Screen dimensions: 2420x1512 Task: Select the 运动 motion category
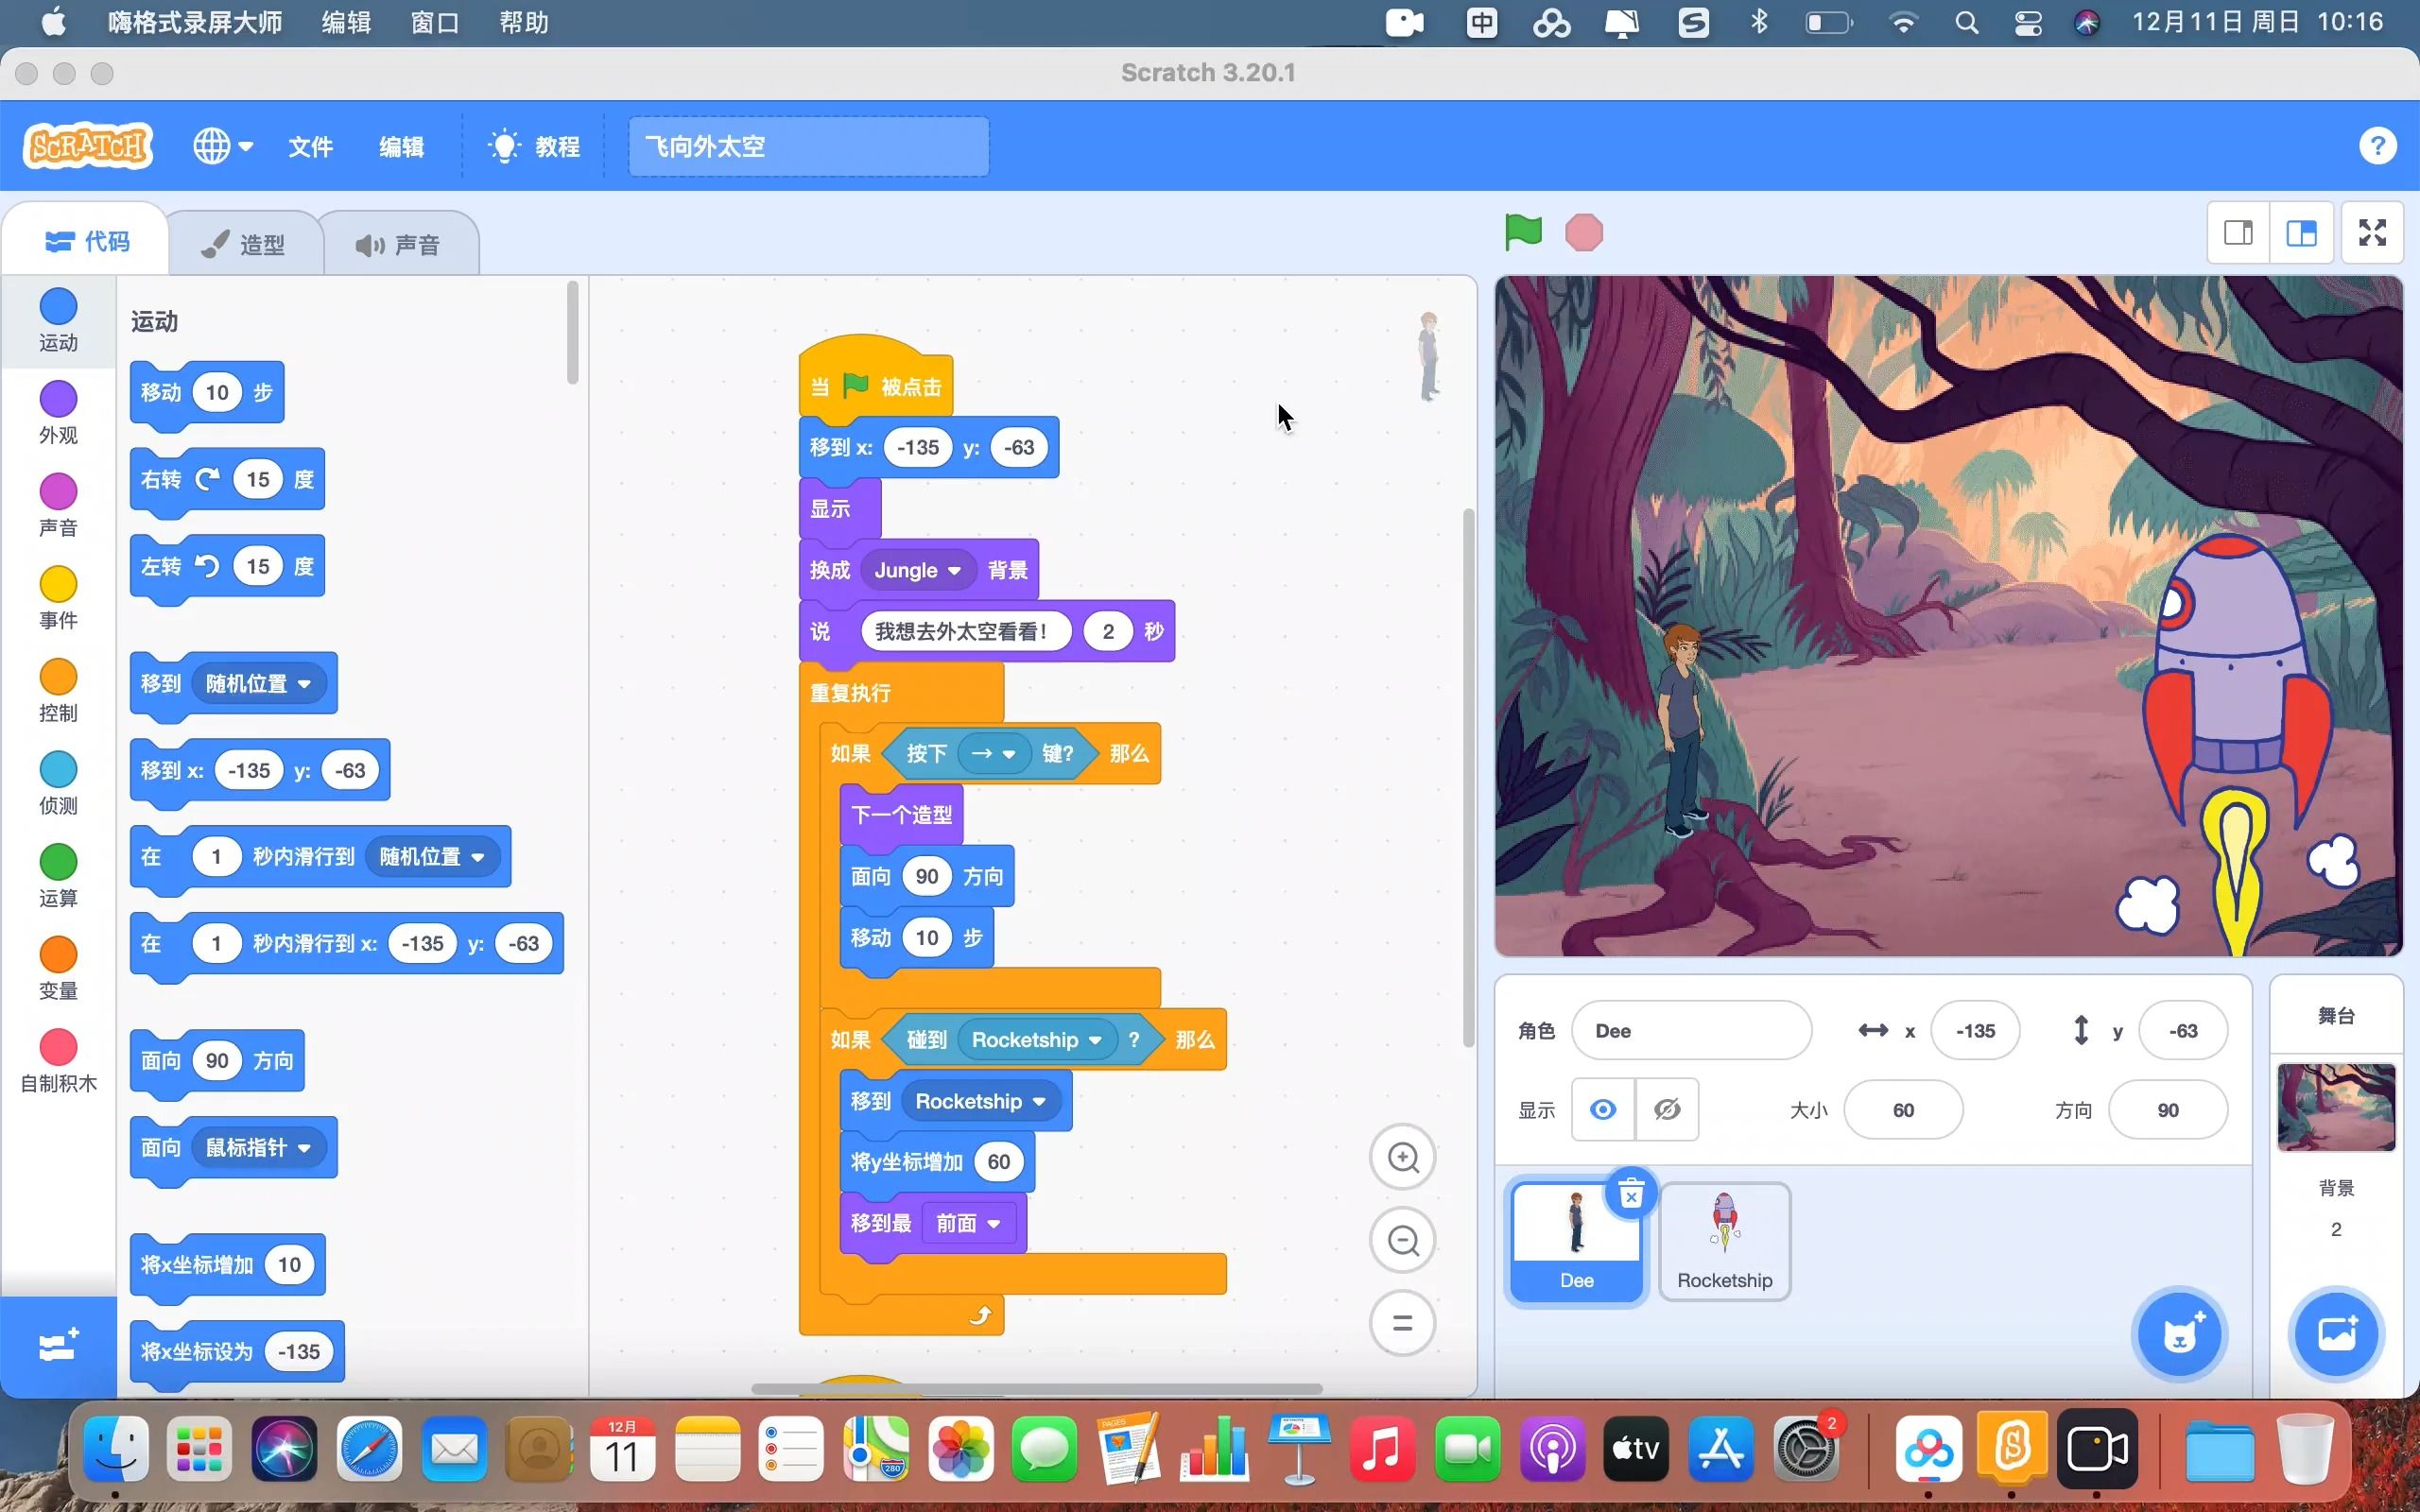[58, 321]
